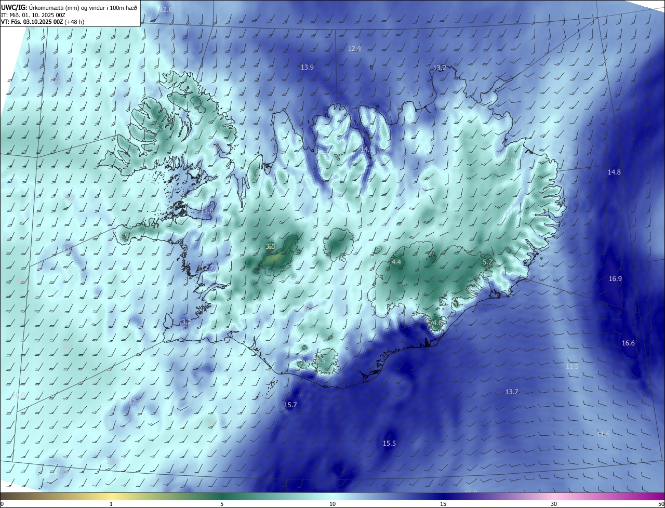665x508 pixels.
Task: Select the 11.5 value southeast of Iceland
Action: pyautogui.click(x=572, y=367)
